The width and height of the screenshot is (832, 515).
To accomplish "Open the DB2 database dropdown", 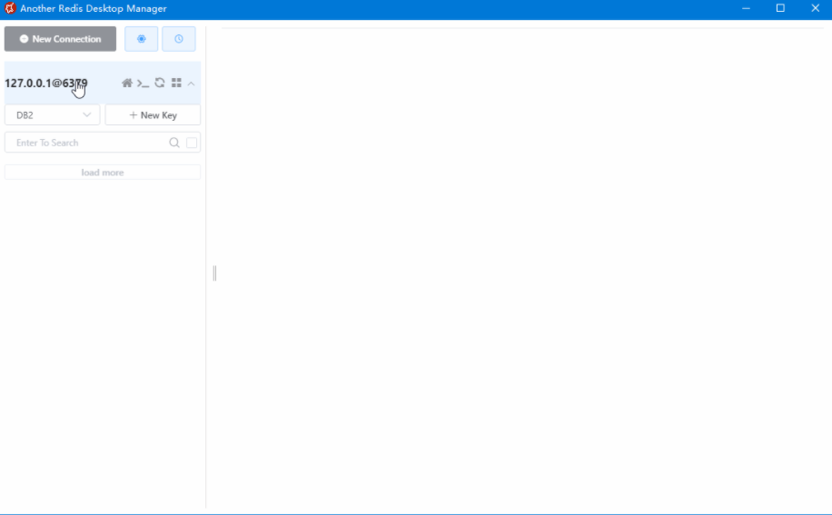I will (52, 115).
